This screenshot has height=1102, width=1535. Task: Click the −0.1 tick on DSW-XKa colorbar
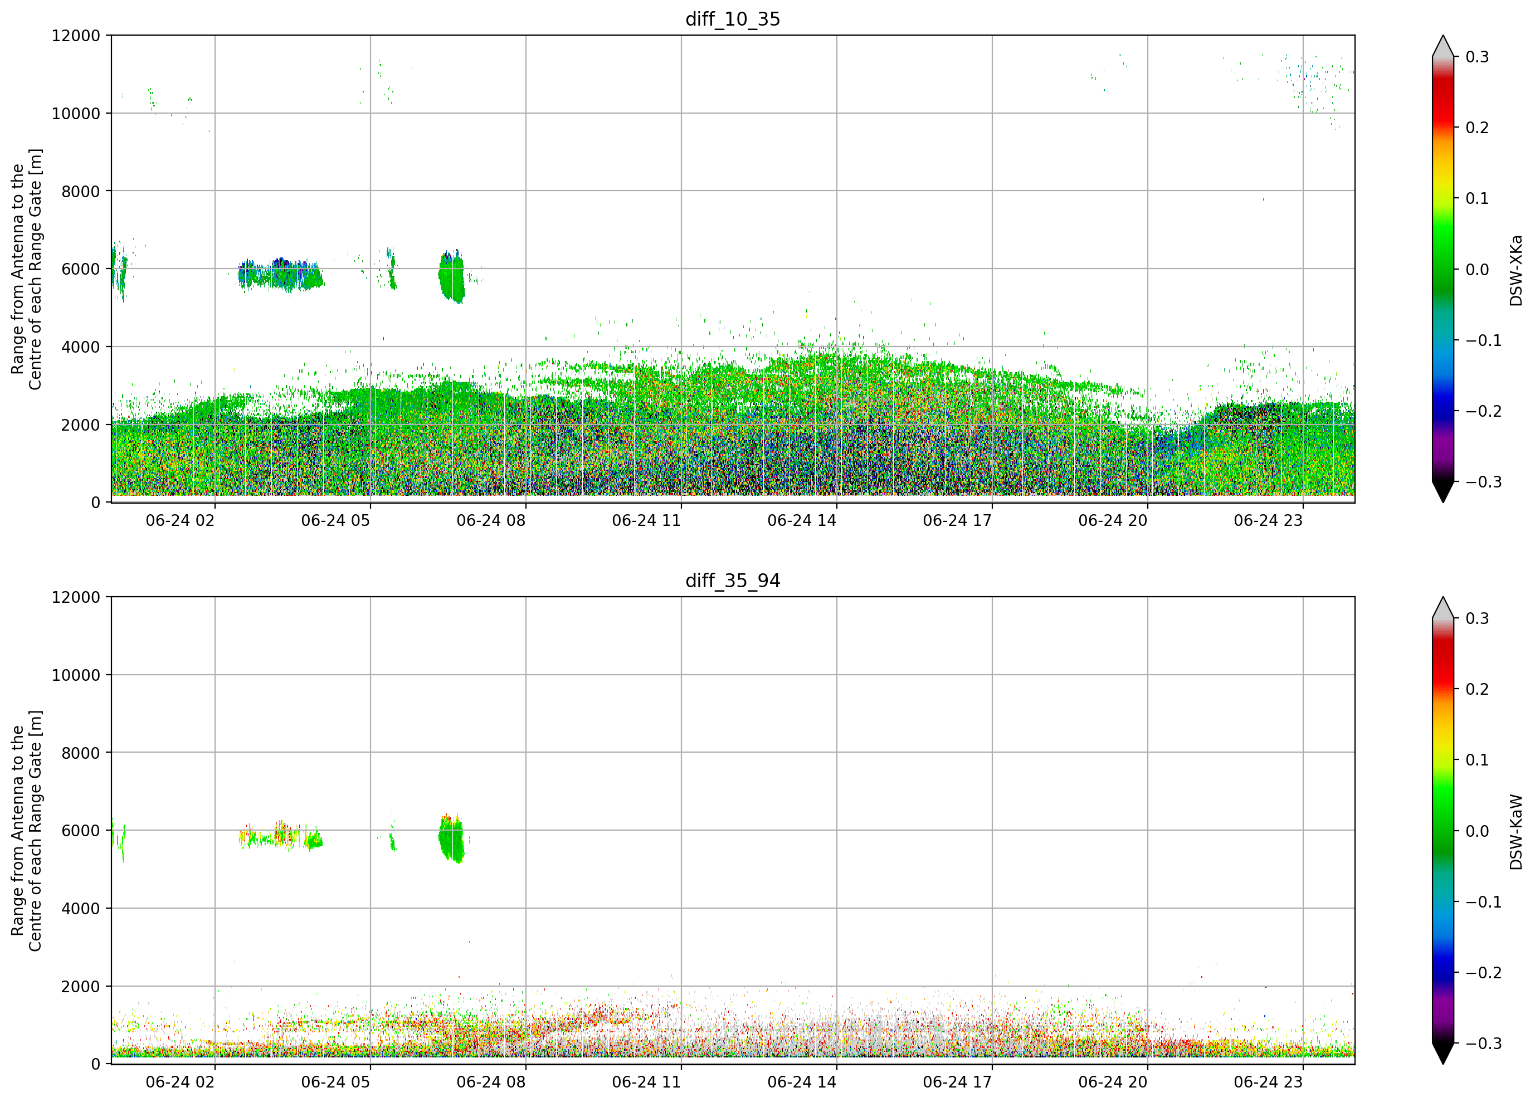pyautogui.click(x=1484, y=340)
